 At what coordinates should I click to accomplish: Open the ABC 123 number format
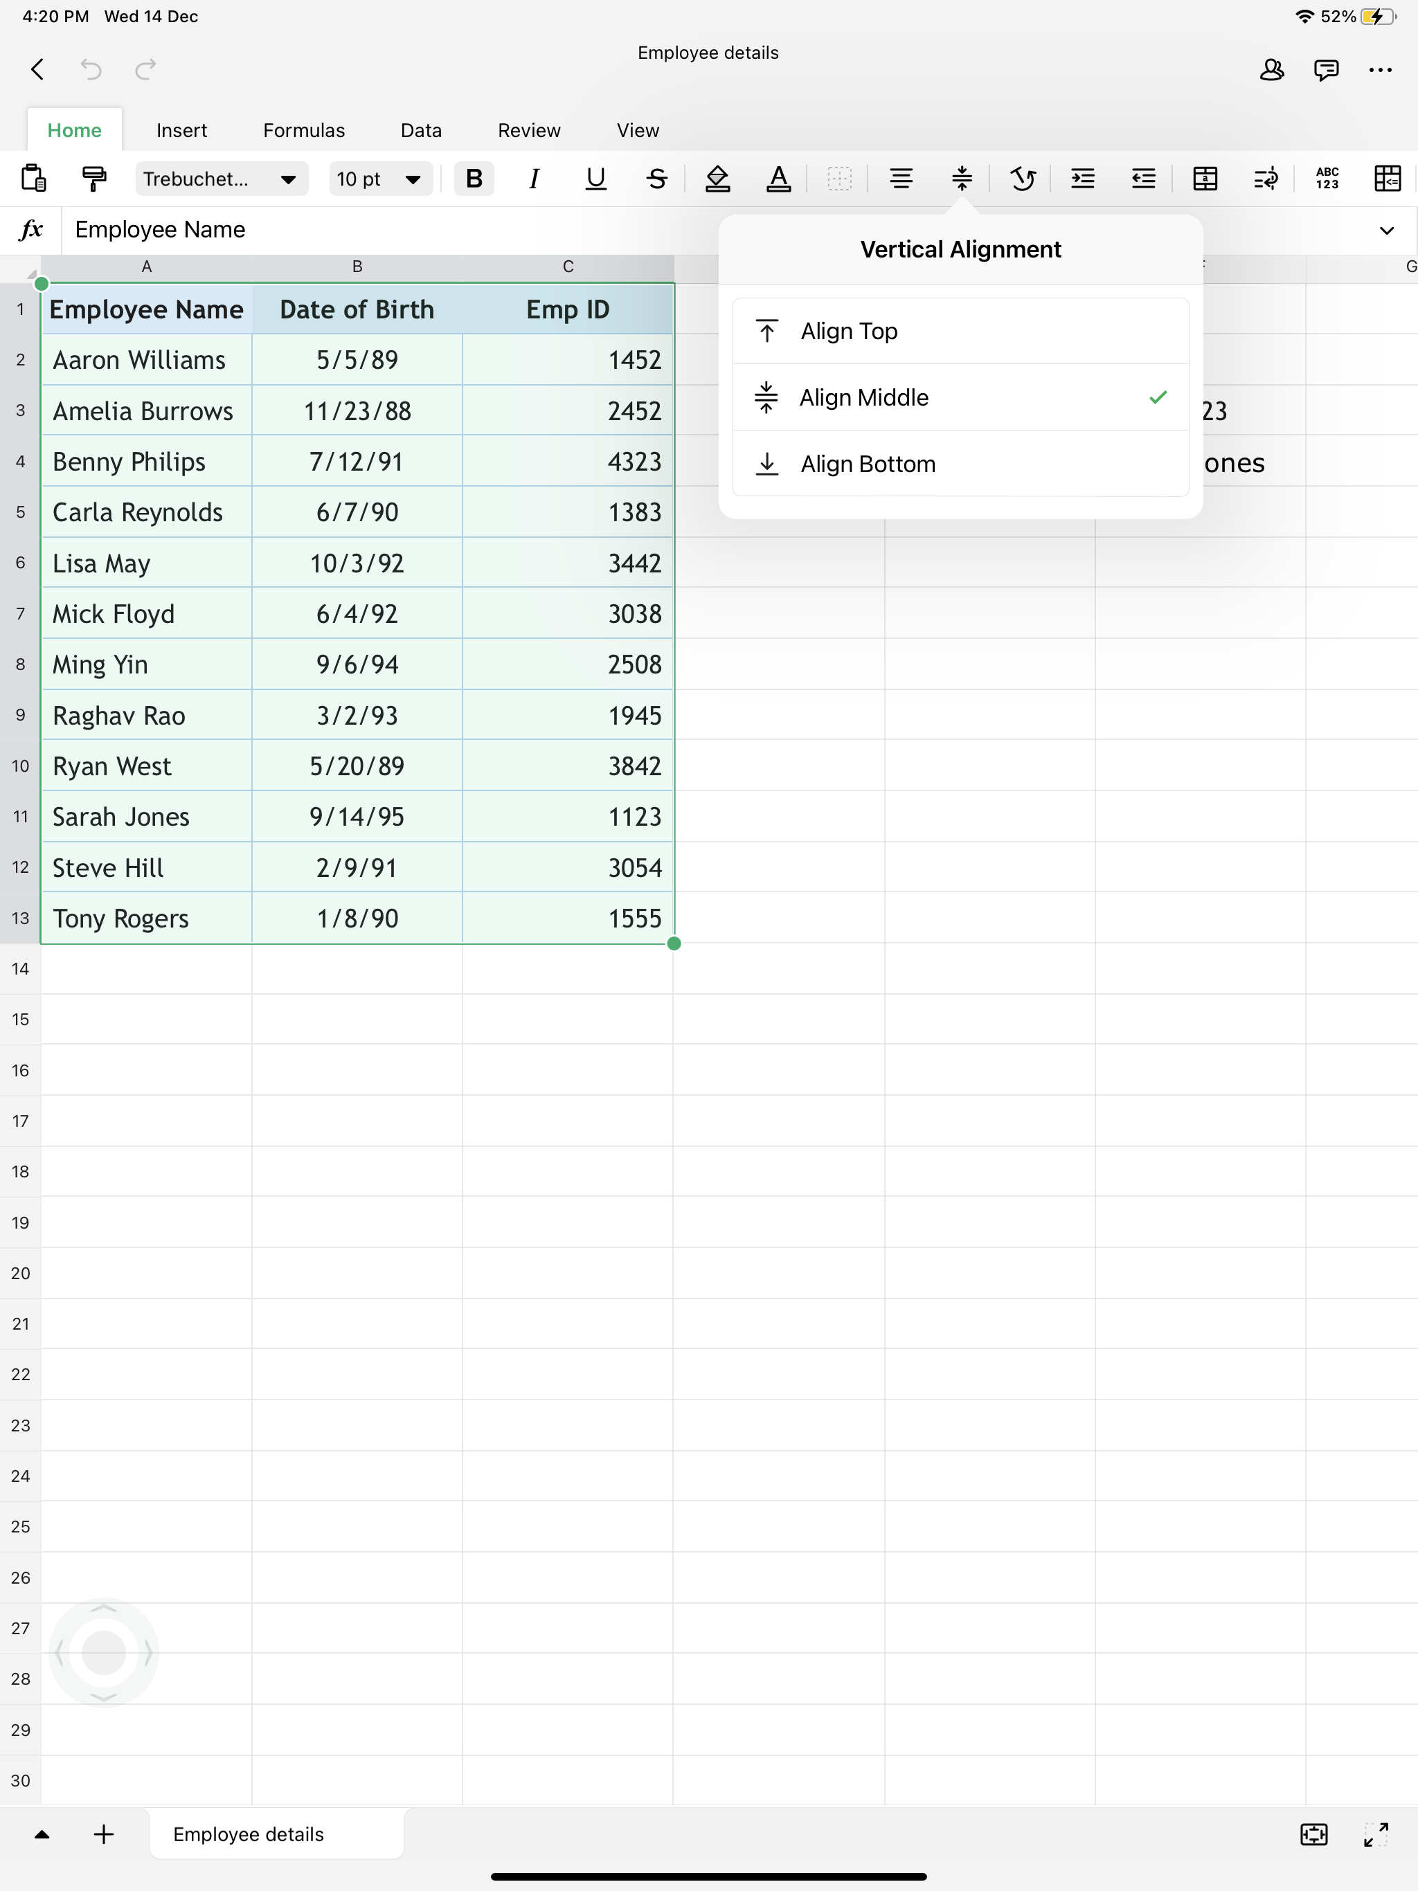pos(1327,179)
